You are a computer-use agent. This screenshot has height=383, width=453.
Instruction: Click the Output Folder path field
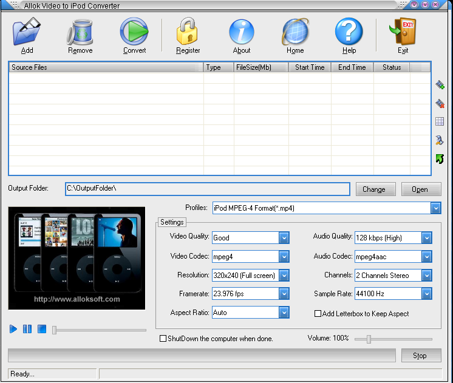[208, 189]
